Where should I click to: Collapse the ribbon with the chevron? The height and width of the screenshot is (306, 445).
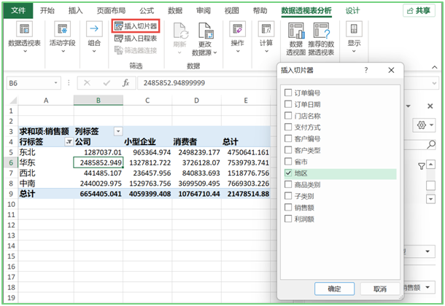434,67
